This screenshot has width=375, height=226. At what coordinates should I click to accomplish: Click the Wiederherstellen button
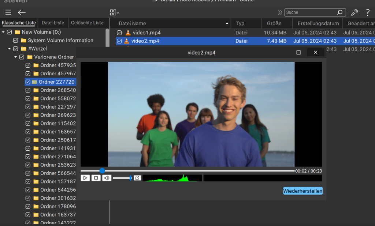click(302, 191)
